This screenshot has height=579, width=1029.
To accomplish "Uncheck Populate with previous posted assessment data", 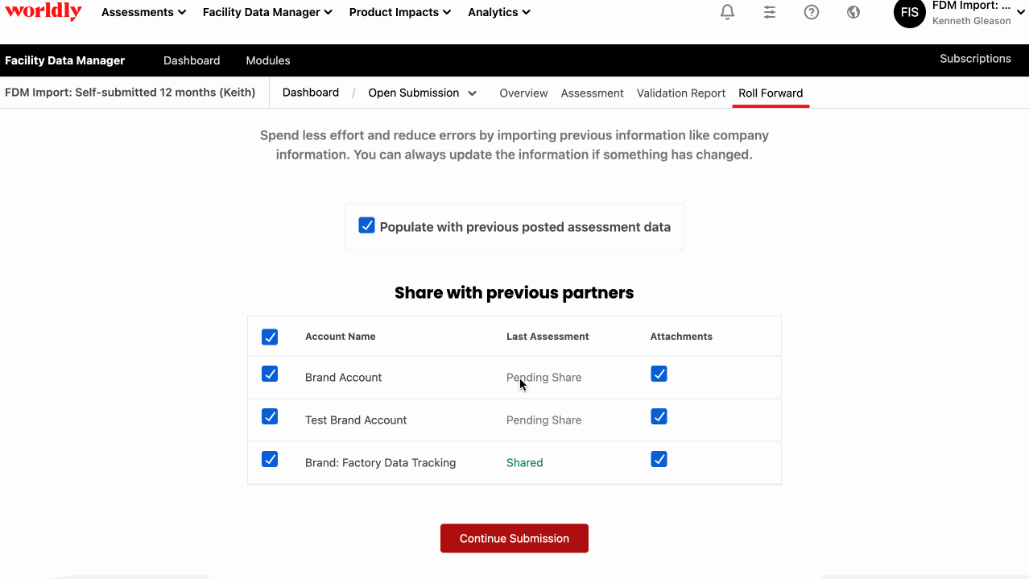I will (366, 225).
